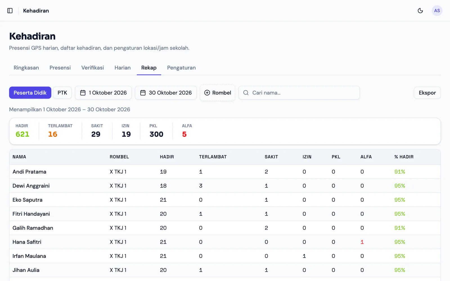Open the 30 Oktober 2026 end date picker
Screen dimensions: 450x281
point(166,93)
